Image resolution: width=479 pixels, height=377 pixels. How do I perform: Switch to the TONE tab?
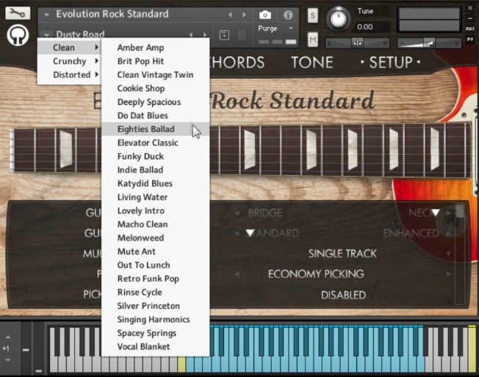(312, 62)
